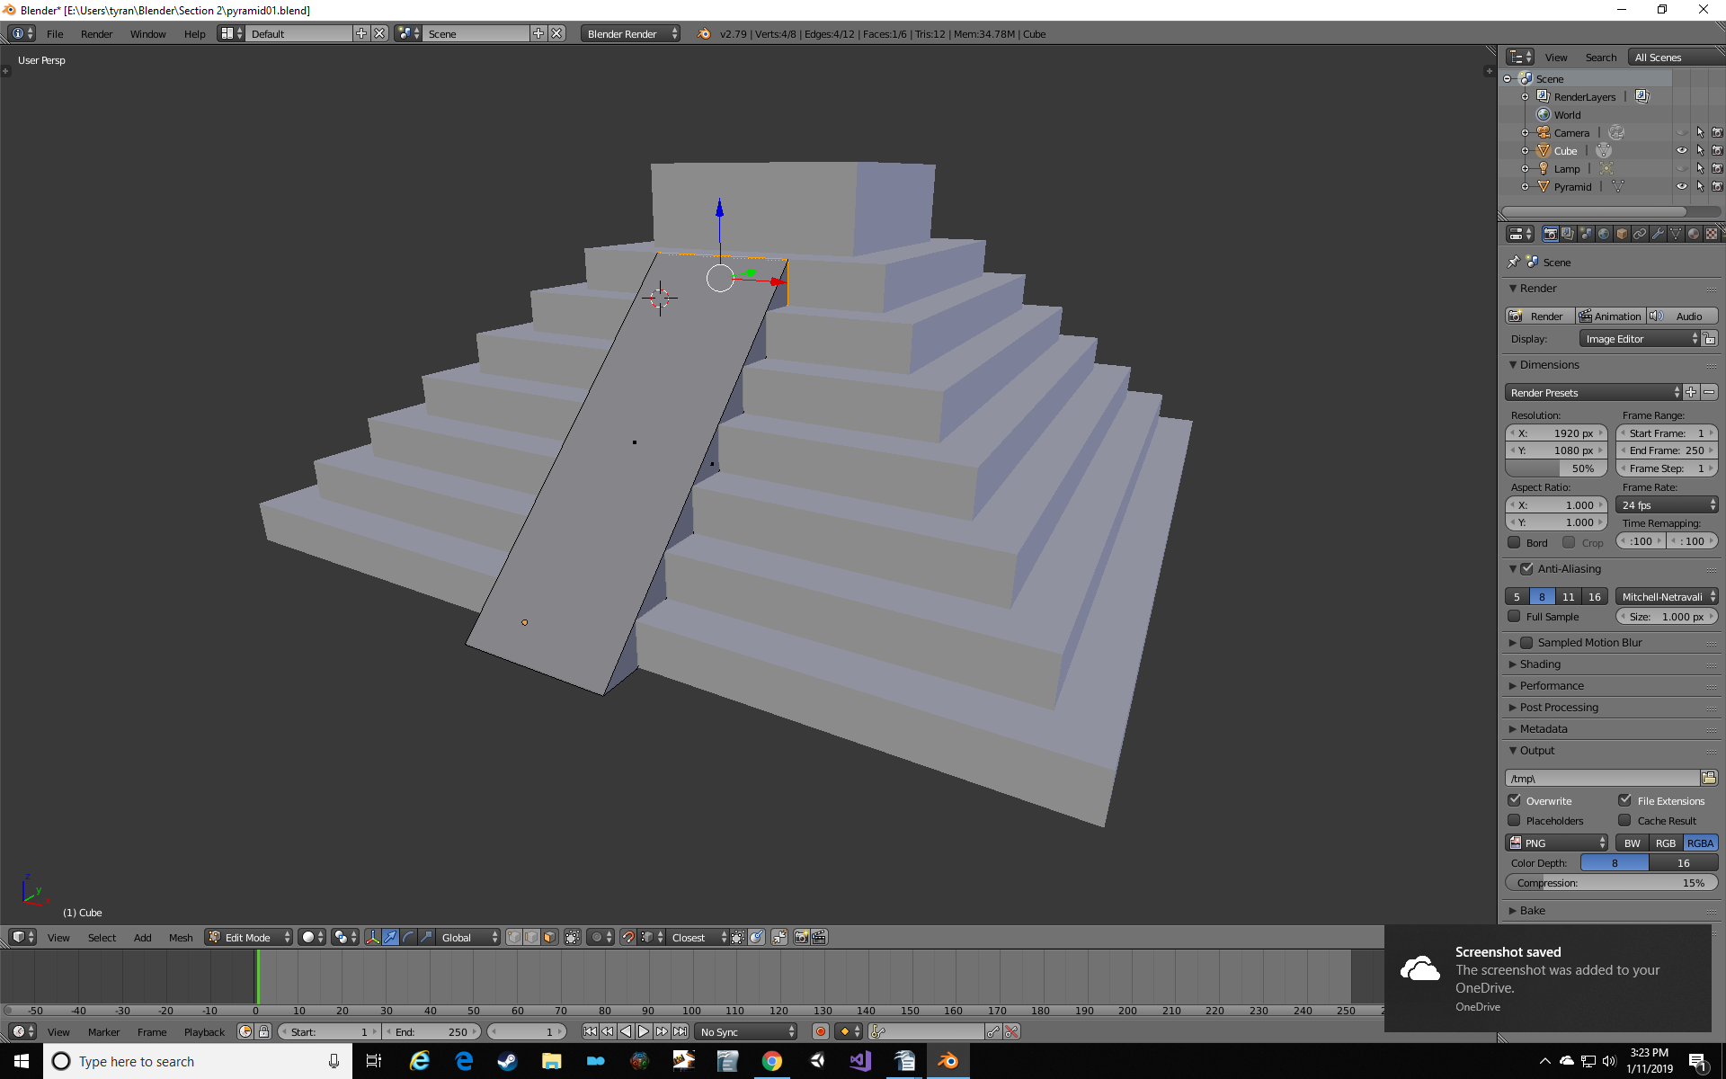
Task: Open the PNG file format dropdown
Action: [1557, 843]
